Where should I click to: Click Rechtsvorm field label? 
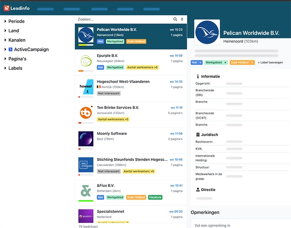[204, 142]
